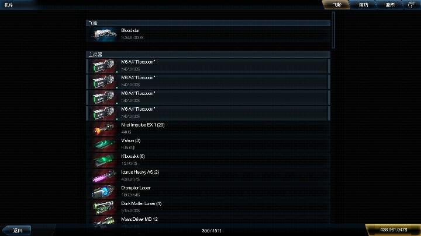Screen dimensions: 421x236
Task: Select the green Vl'skon weapon icon
Action: (x=104, y=145)
